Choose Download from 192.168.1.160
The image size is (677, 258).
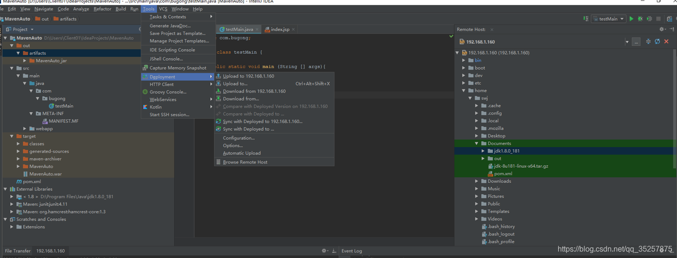[x=274, y=91]
